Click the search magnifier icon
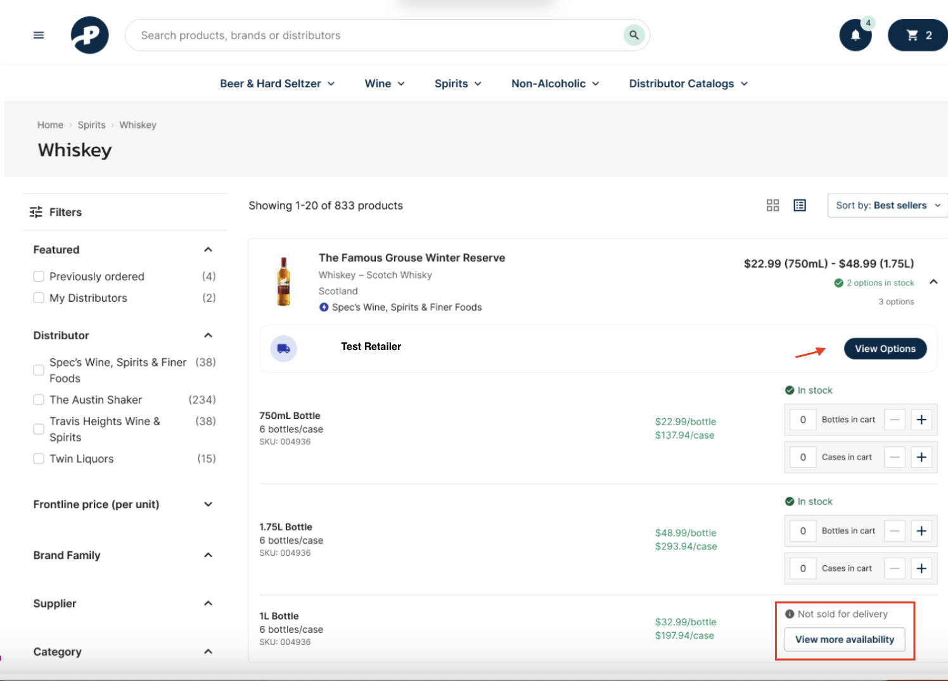The image size is (948, 681). 633,35
